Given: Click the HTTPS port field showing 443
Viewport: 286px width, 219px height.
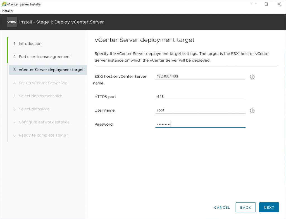Looking at the screenshot, I should pyautogui.click(x=200, y=97).
